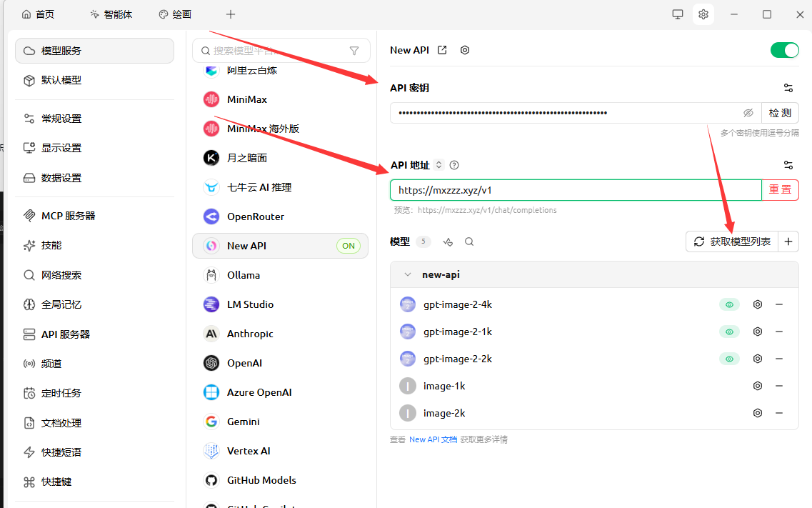Click the monitor icon in title bar
The height and width of the screenshot is (508, 812).
click(677, 14)
